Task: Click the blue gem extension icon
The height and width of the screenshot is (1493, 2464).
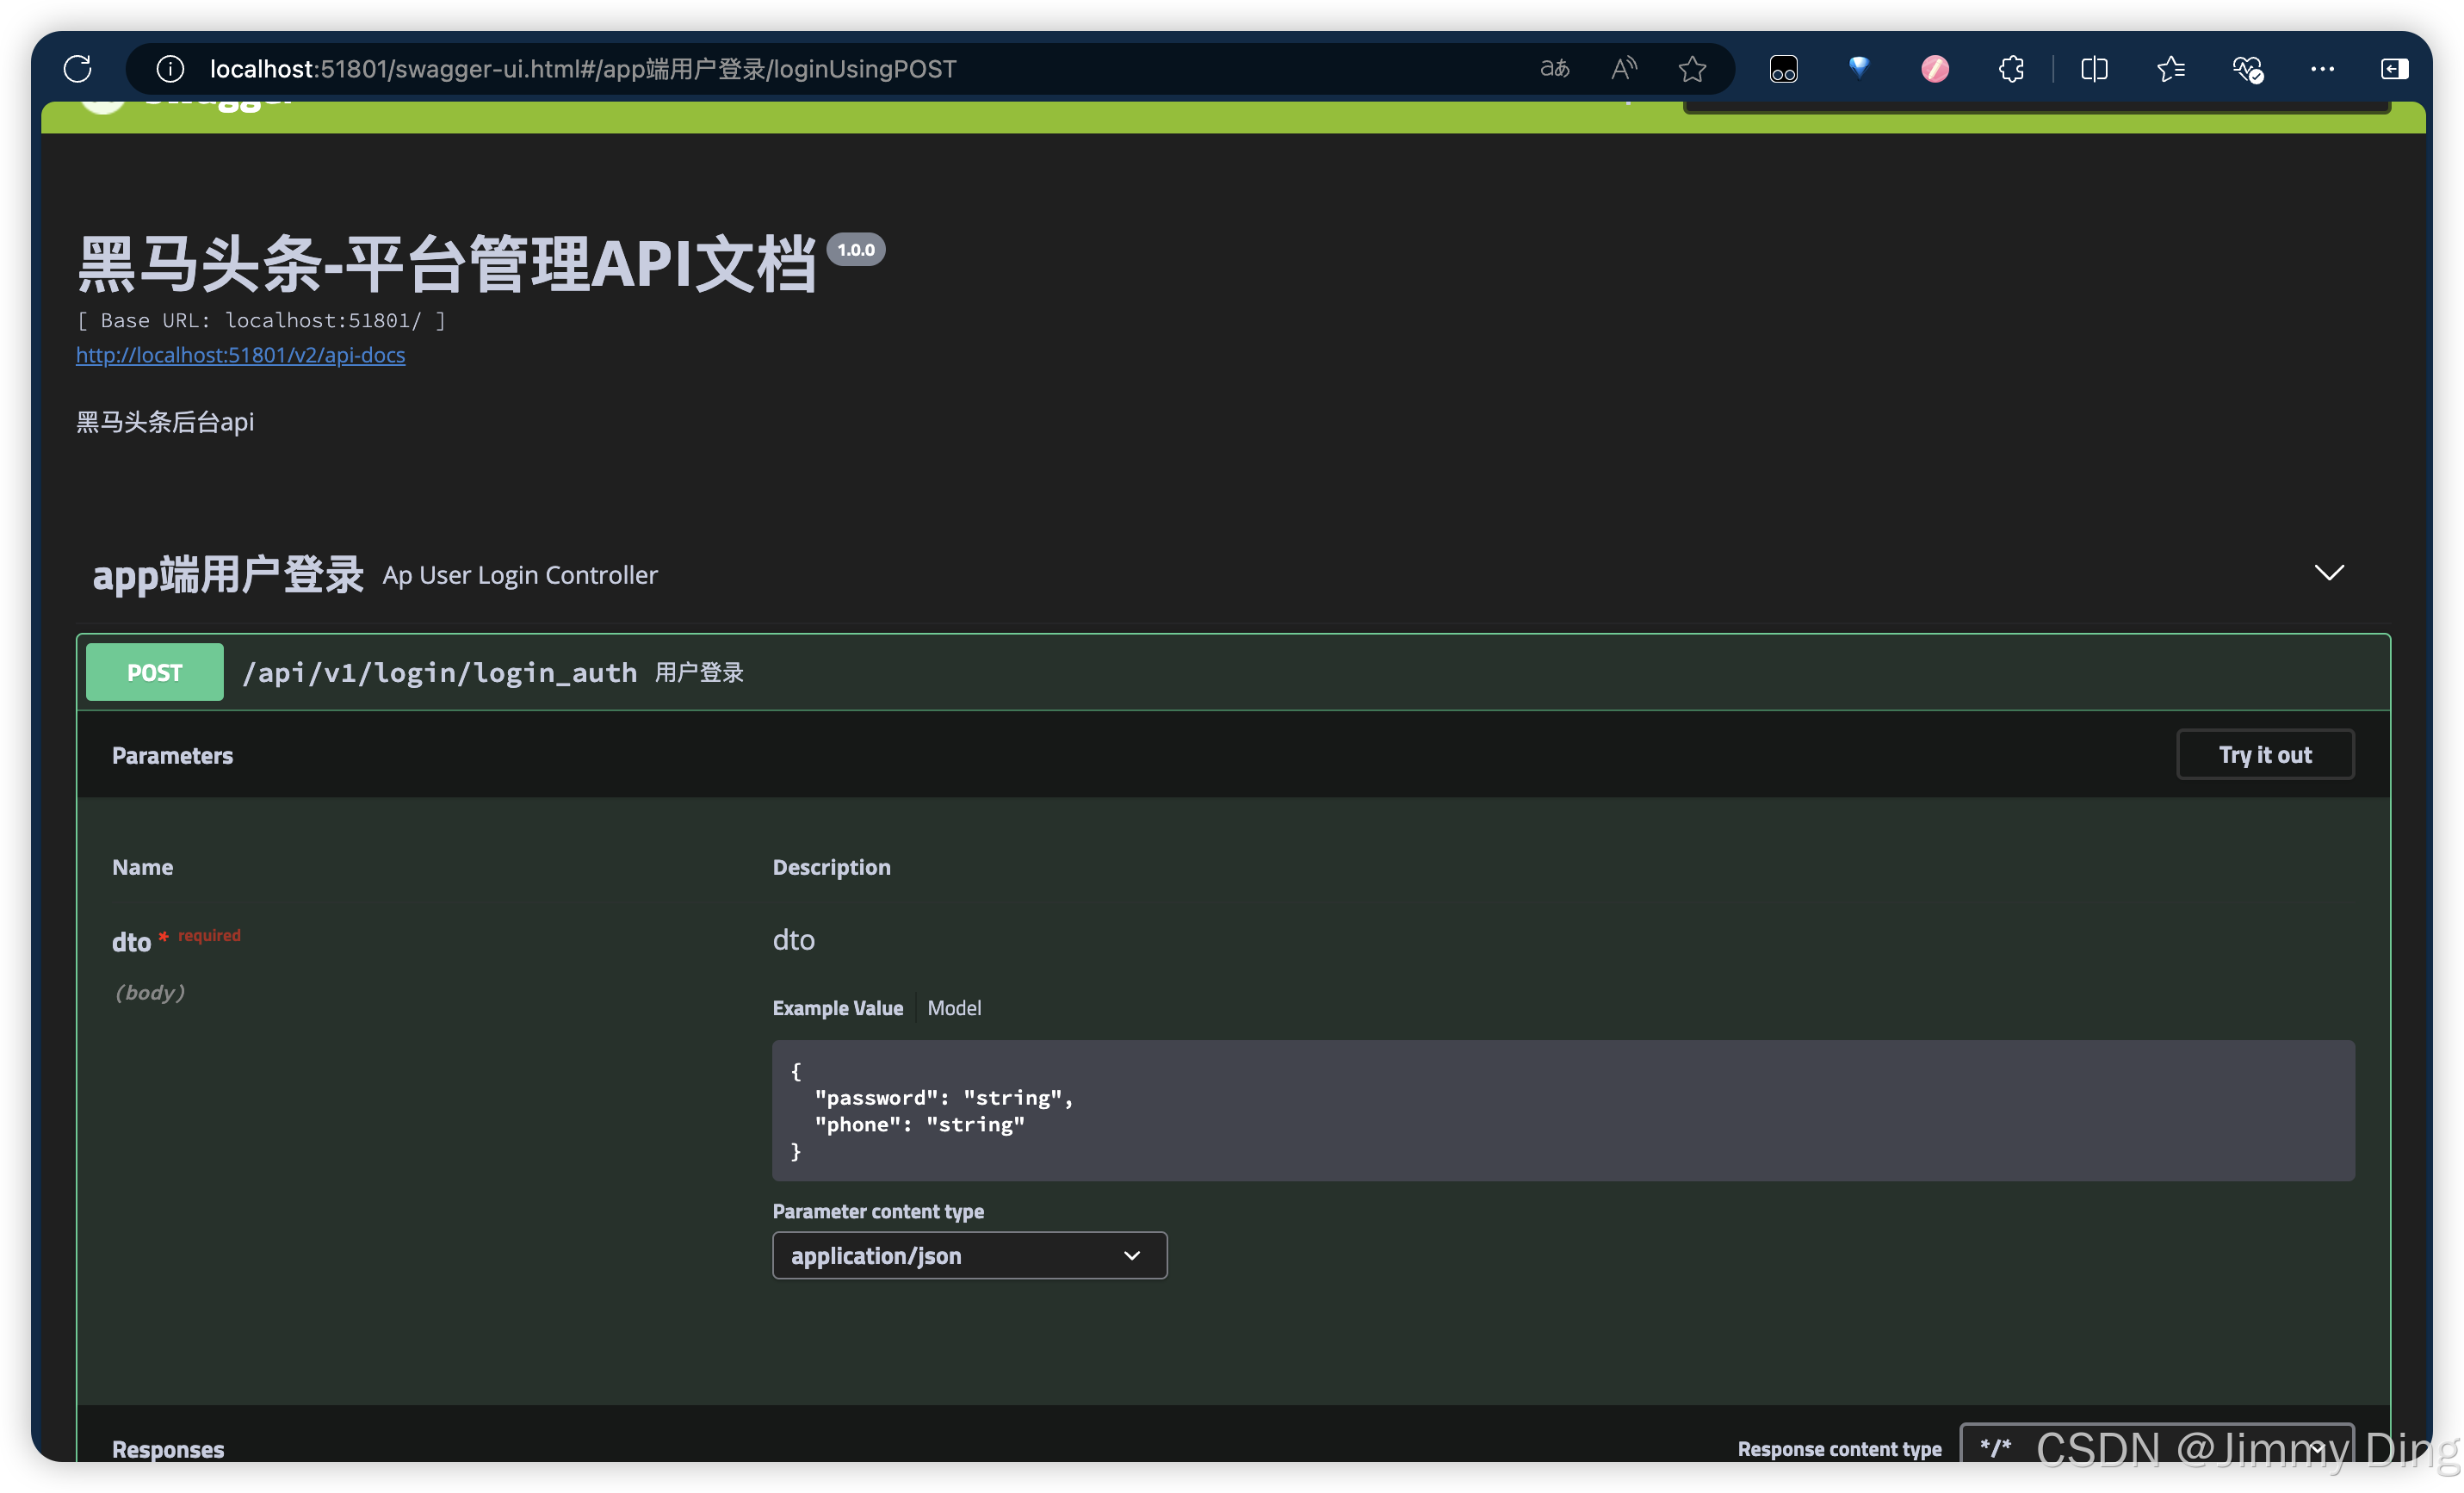Action: [1859, 67]
